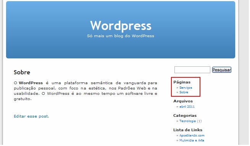The height and width of the screenshot is (146, 250).
Task: Open the Sobre page link in sidebar
Action: 184,92
